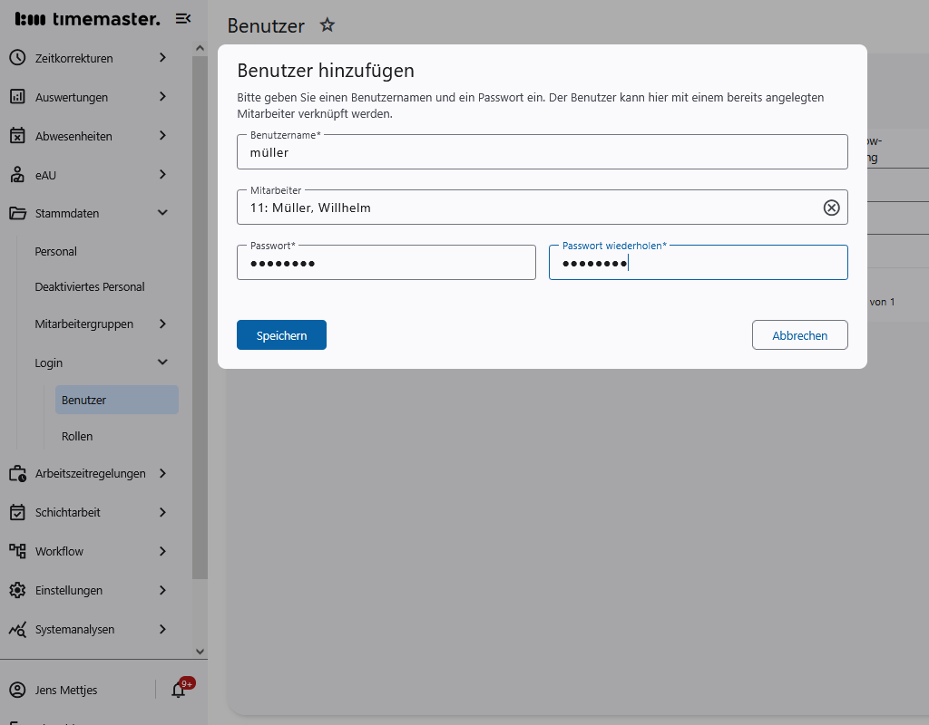Screen dimensions: 929x725
Task: Select Rollen in the sidebar
Action: (x=77, y=436)
